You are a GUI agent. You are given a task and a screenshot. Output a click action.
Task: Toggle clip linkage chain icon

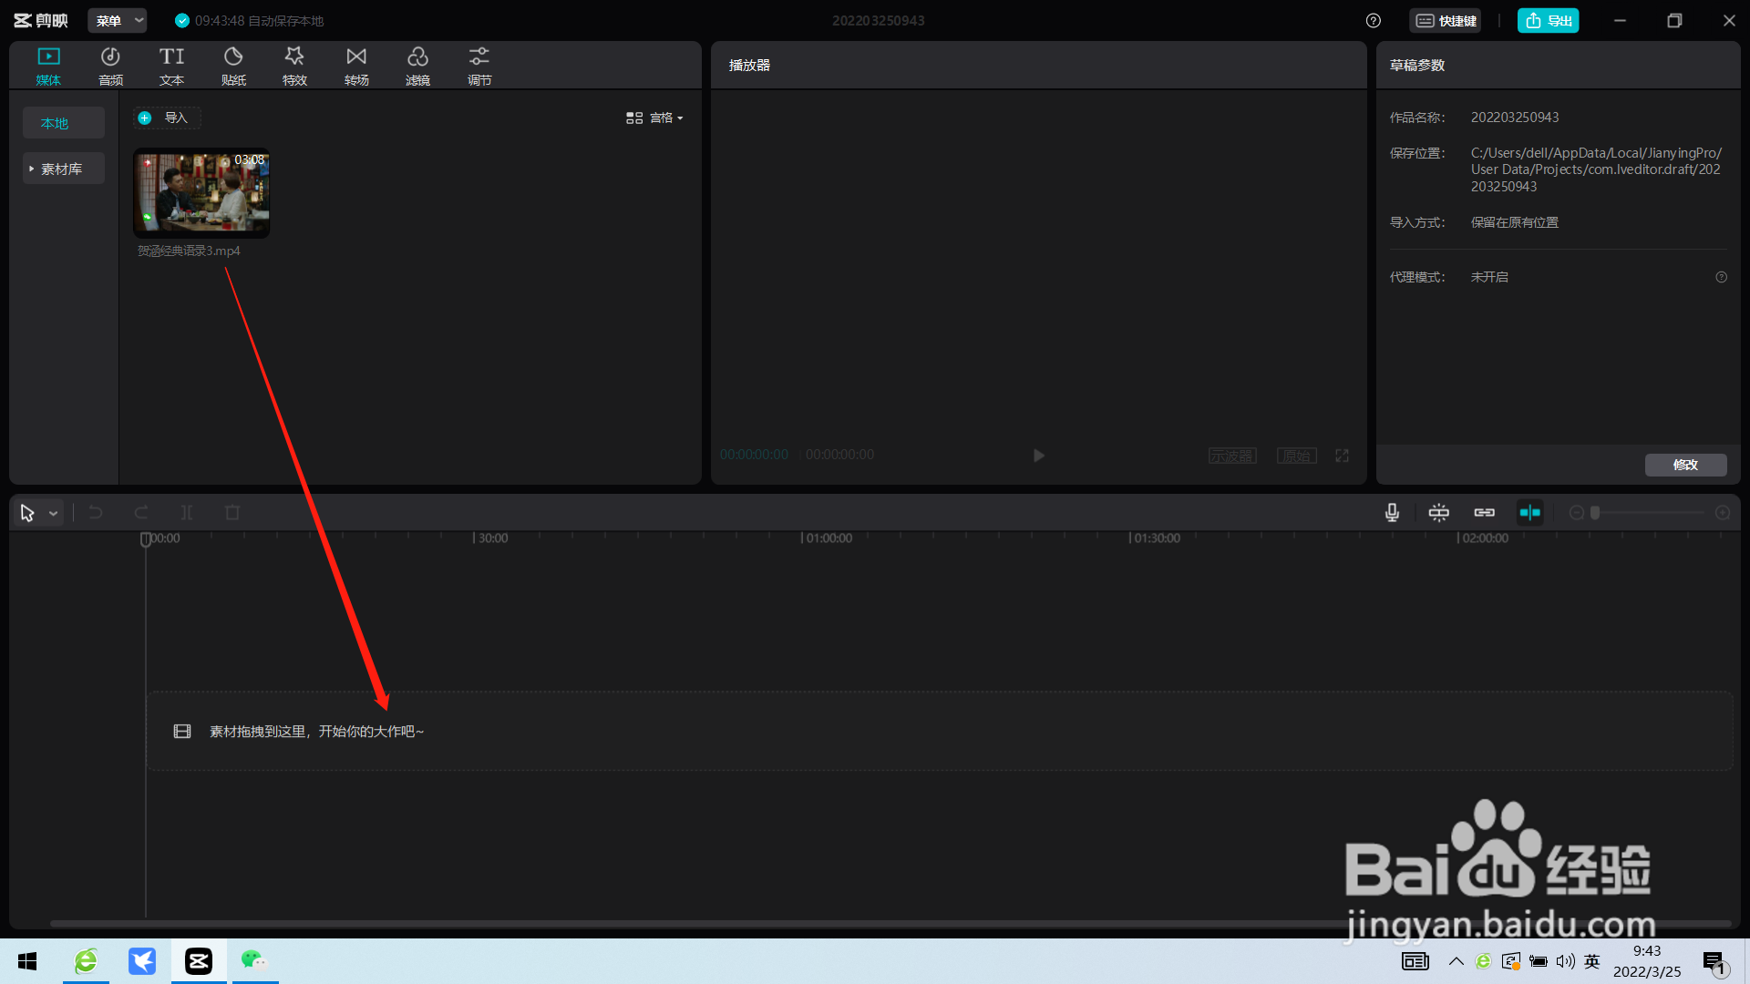click(x=1484, y=513)
